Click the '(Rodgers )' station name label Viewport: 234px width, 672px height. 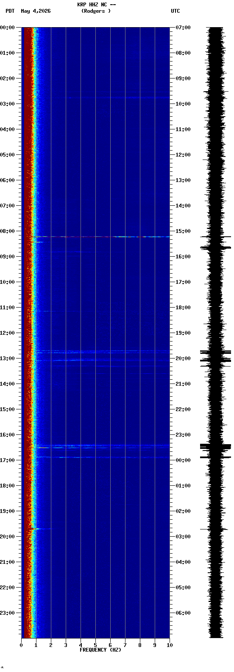[96, 11]
